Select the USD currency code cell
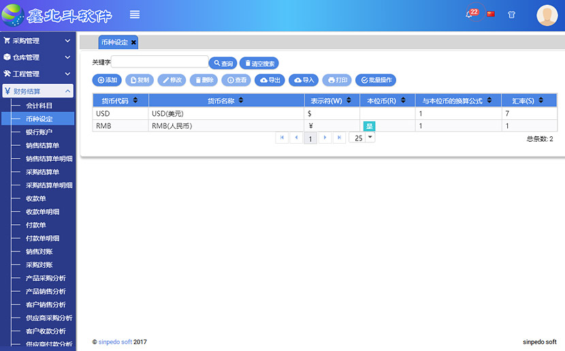Image resolution: width=565 pixels, height=351 pixels. coord(120,114)
